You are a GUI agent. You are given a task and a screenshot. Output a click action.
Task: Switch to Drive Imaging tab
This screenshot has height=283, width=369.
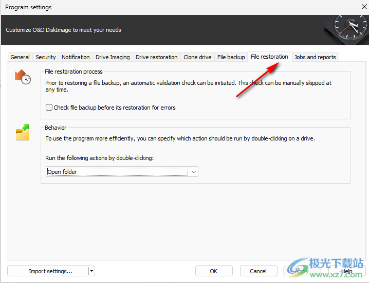coord(113,57)
